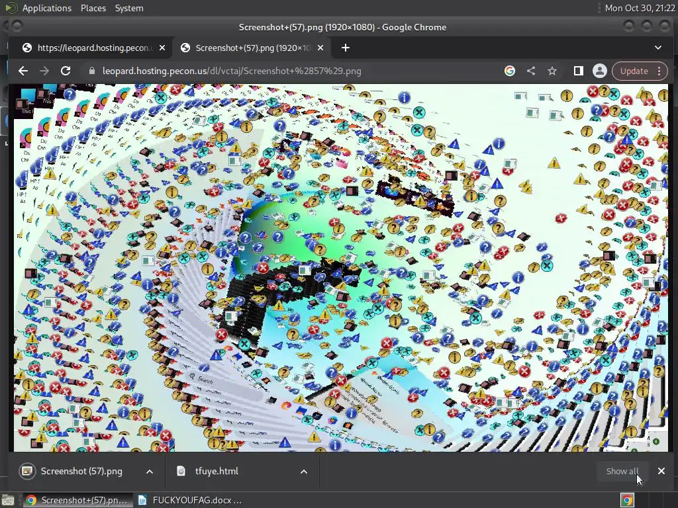The width and height of the screenshot is (678, 508).
Task: Open the Applications menu
Action: tap(47, 8)
